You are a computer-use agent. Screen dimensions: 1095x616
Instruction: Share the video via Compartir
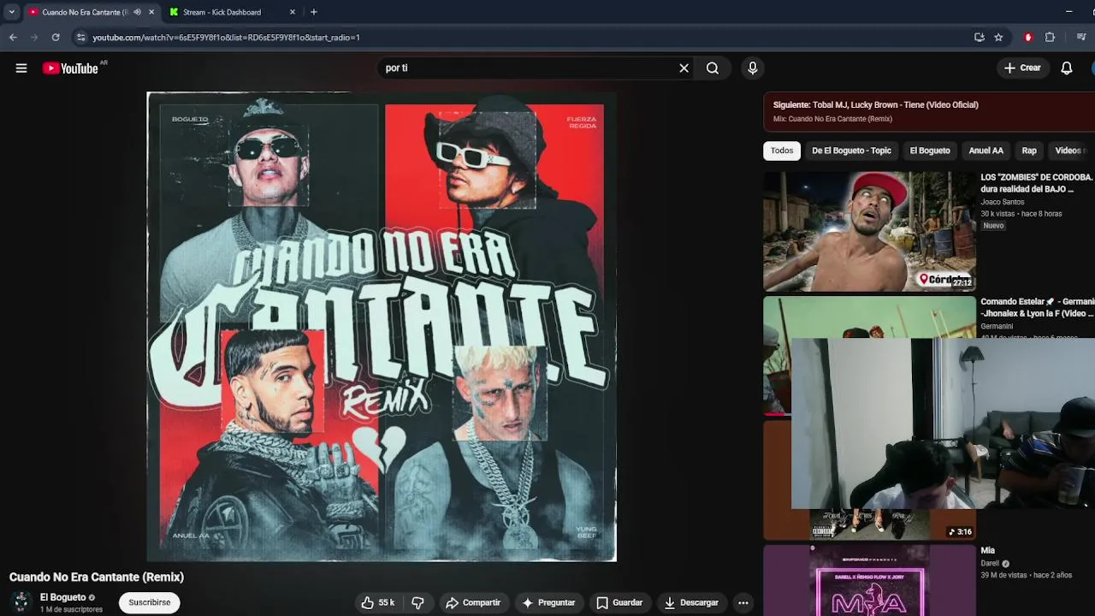pyautogui.click(x=473, y=602)
